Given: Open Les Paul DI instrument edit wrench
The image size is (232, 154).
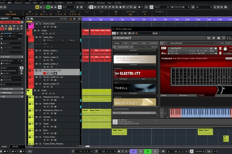Looking at the screenshot, I should 164,48.
